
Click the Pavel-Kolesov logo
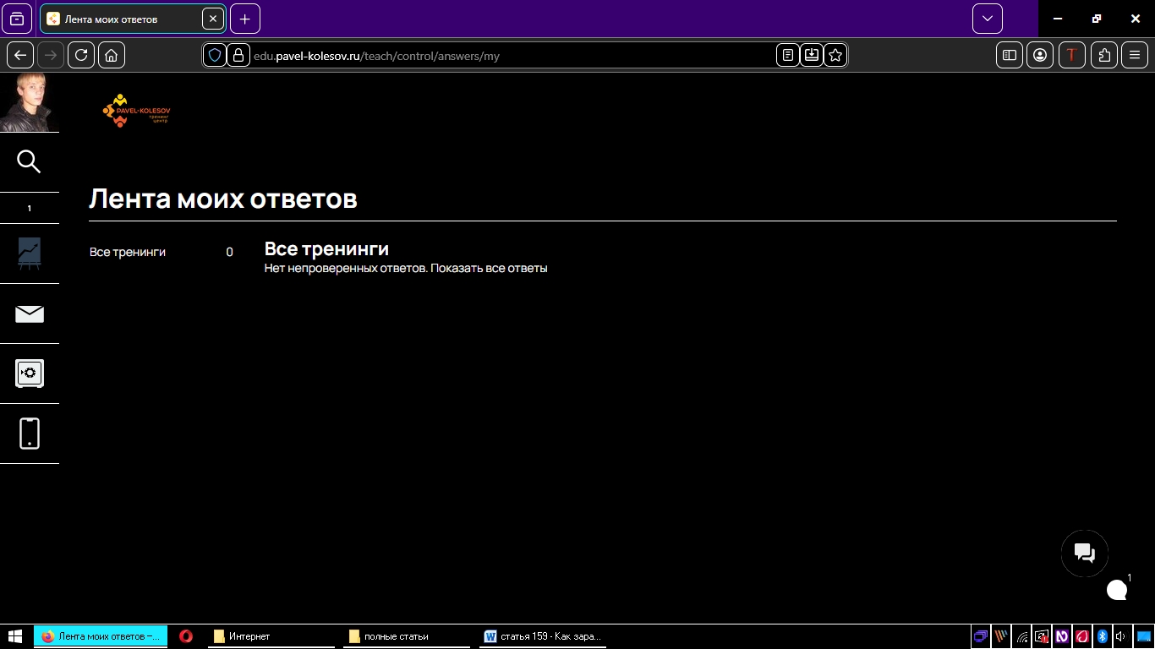[x=135, y=110]
